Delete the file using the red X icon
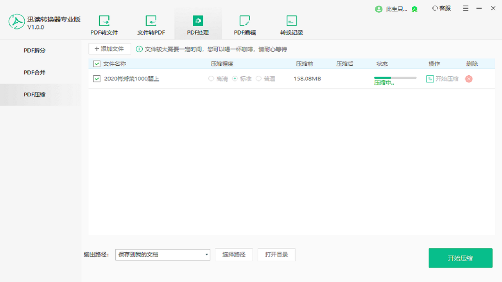Viewport: 502px width, 282px height. [468, 79]
